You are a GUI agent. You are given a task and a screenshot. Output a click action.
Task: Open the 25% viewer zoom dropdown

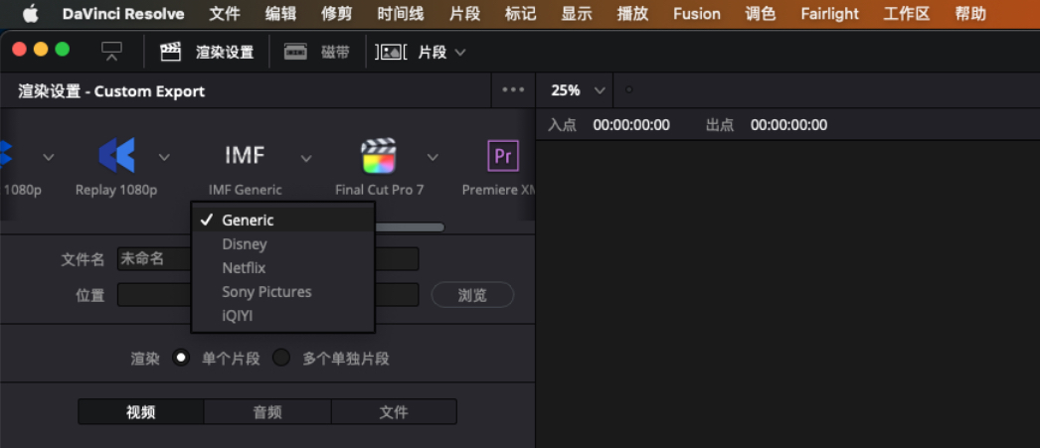(x=579, y=90)
